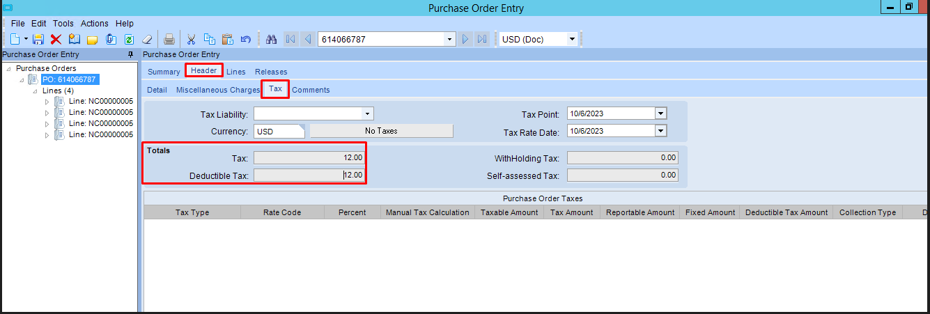Click the Currency field showing USD
This screenshot has width=930, height=314.
[279, 131]
